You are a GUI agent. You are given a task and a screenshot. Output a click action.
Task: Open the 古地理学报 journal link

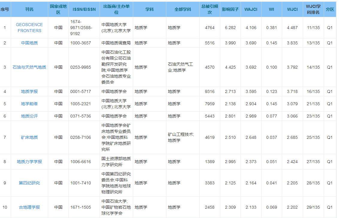click(29, 207)
